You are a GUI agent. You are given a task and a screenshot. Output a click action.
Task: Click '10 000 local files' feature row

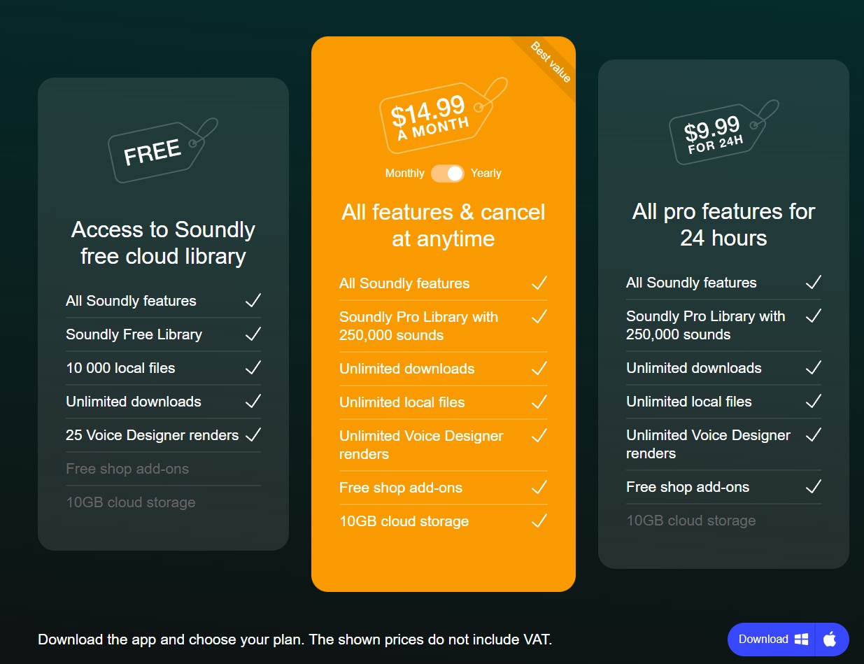[x=120, y=368]
